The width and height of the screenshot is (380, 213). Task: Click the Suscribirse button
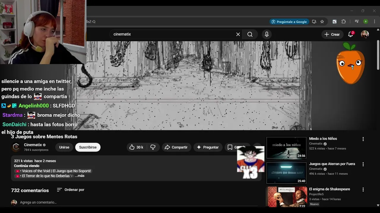click(88, 147)
